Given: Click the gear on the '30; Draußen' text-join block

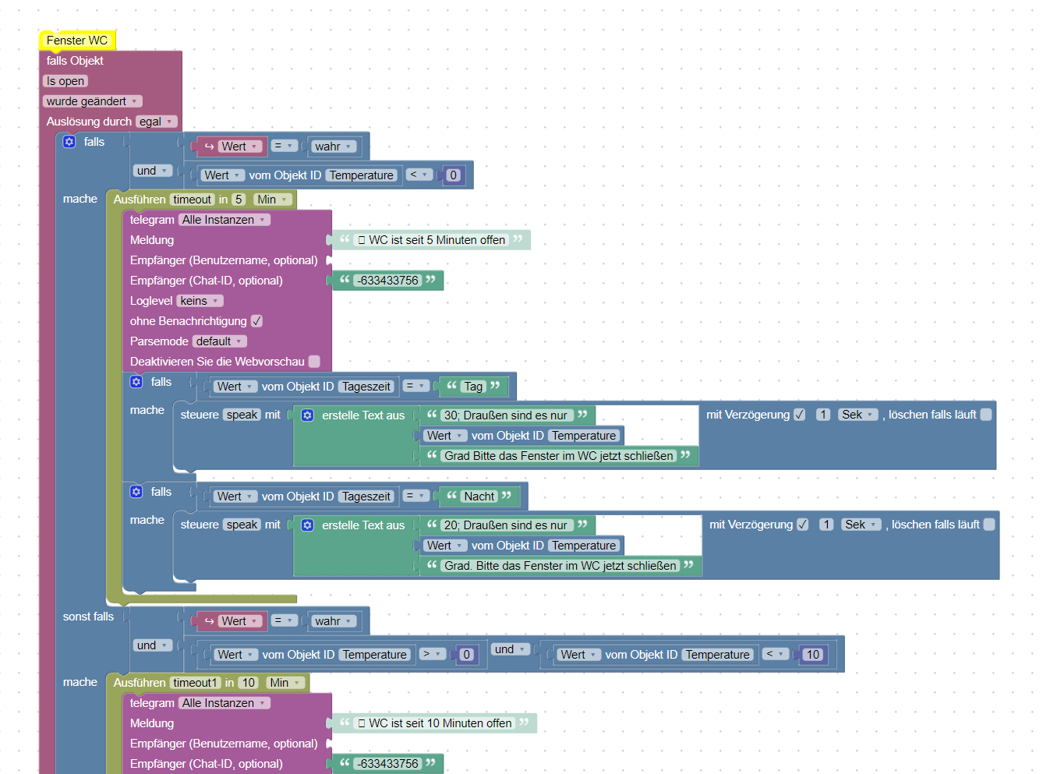Looking at the screenshot, I should point(308,415).
